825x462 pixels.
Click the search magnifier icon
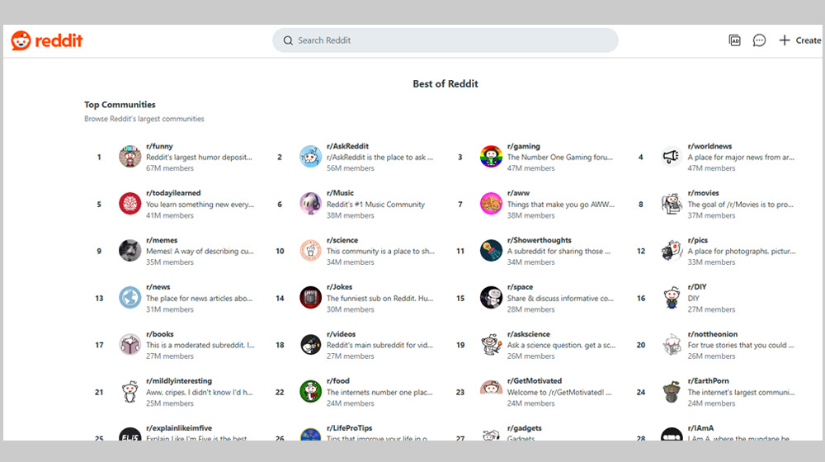coord(288,40)
